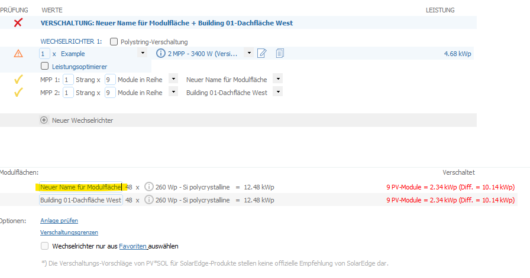
Task: Follow the Favoriten link
Action: (133, 246)
